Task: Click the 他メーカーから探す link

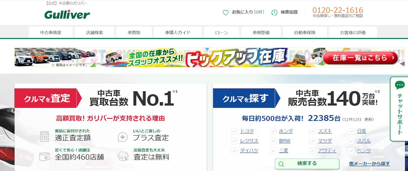Action: click(x=369, y=164)
